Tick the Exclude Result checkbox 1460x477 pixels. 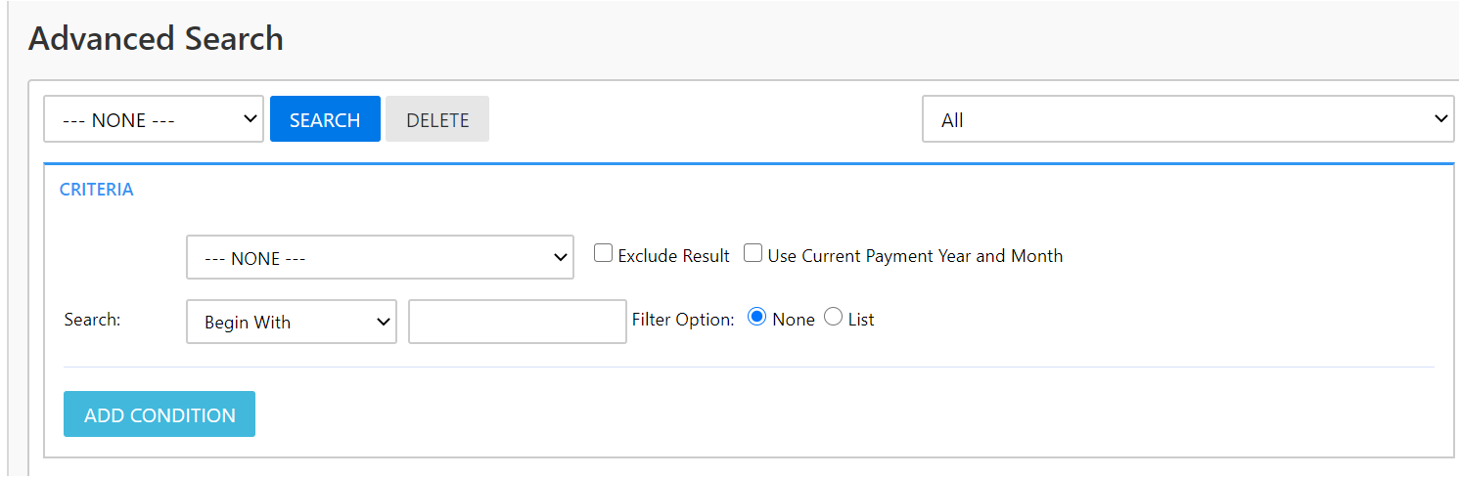point(604,253)
